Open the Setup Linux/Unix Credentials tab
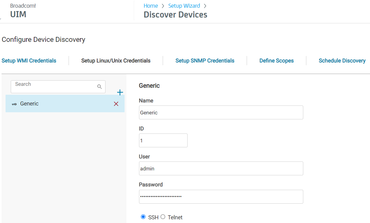This screenshot has width=370, height=223. 116,61
